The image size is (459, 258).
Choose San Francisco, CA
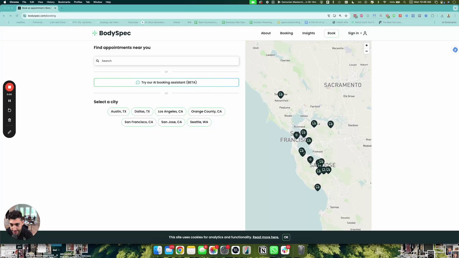coord(139,122)
